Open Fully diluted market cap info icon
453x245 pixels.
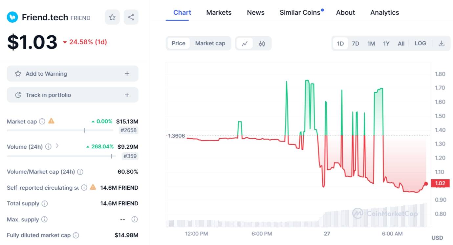76,235
